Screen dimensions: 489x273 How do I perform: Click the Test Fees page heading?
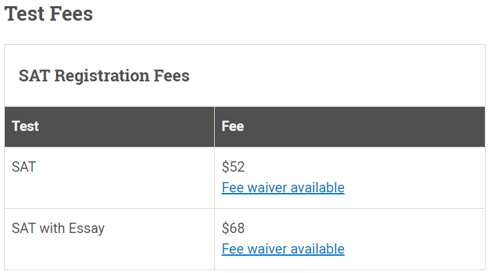(x=48, y=14)
